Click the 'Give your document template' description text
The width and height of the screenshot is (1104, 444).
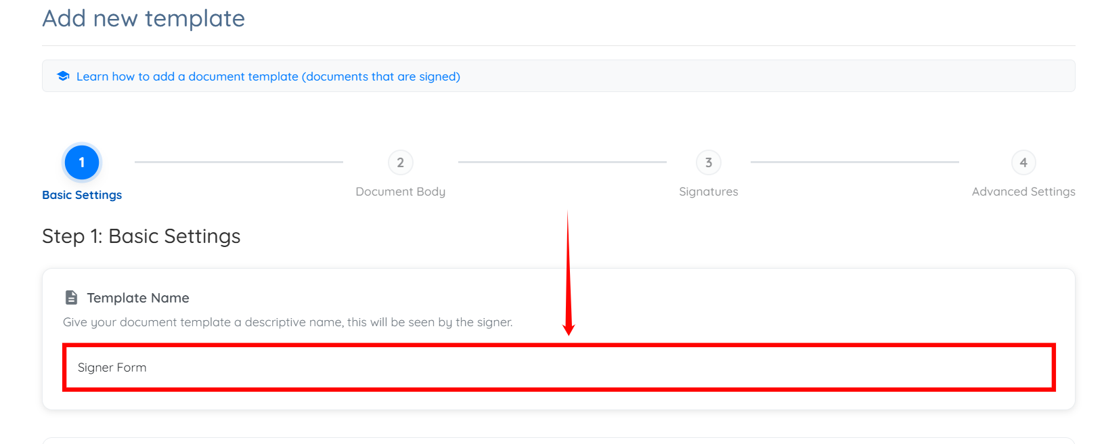click(x=288, y=322)
